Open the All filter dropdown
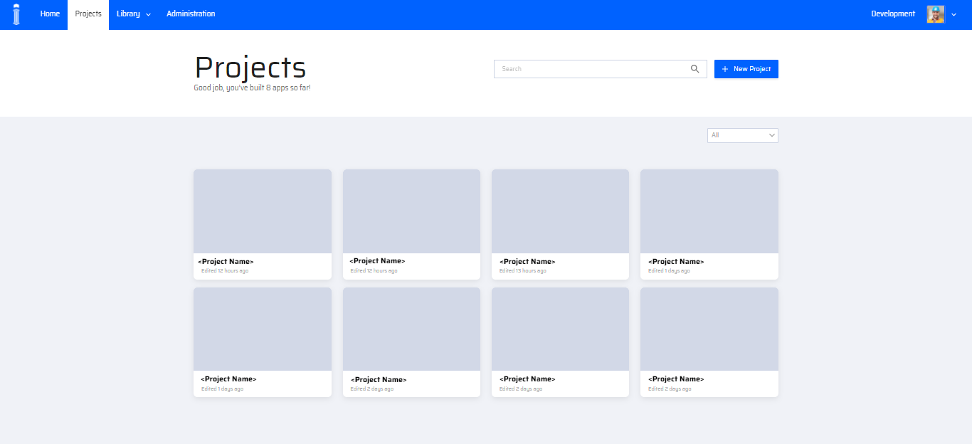This screenshot has width=972, height=444. (743, 135)
